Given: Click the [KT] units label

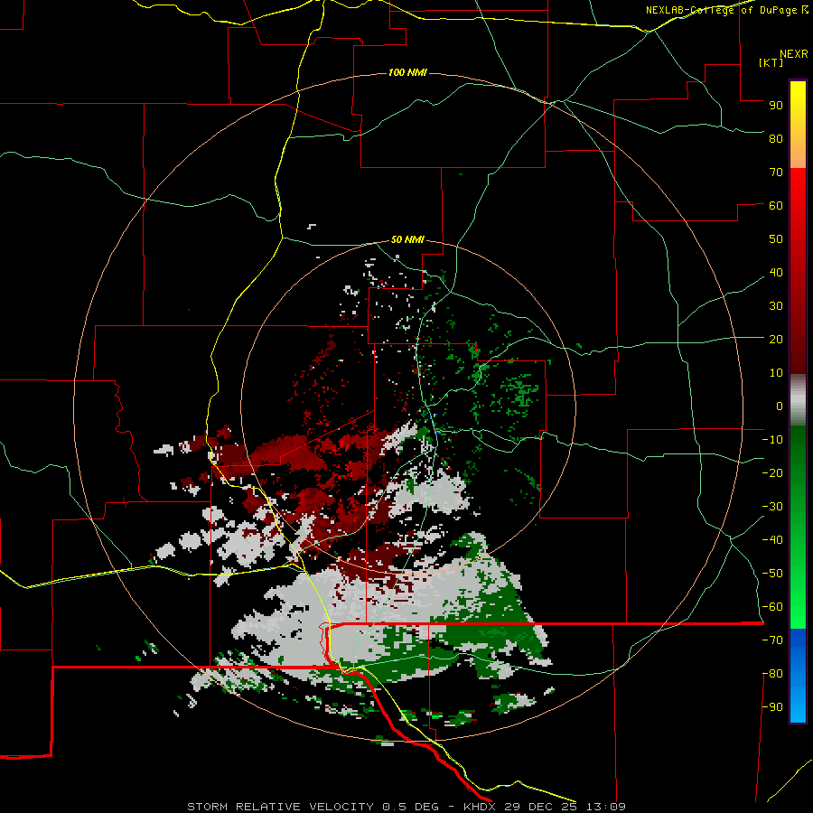Looking at the screenshot, I should tap(771, 62).
